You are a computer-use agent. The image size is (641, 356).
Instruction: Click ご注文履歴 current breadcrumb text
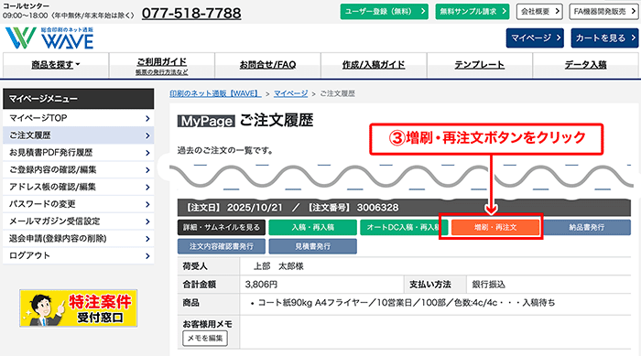(x=337, y=93)
